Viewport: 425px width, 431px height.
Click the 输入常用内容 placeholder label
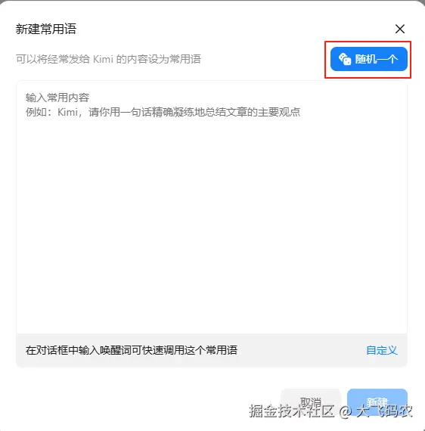[57, 98]
